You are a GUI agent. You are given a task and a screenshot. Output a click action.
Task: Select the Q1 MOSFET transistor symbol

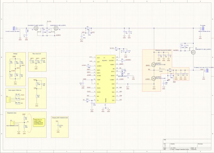click(x=36, y=28)
